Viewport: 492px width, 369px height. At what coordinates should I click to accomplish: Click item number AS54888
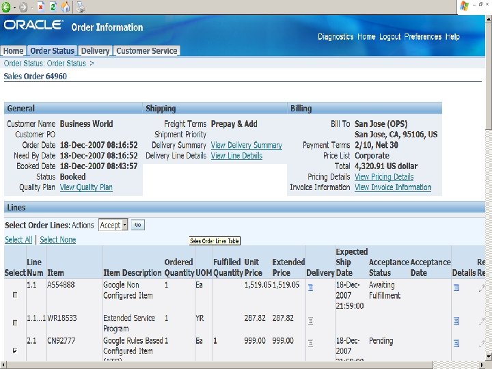pos(61,285)
